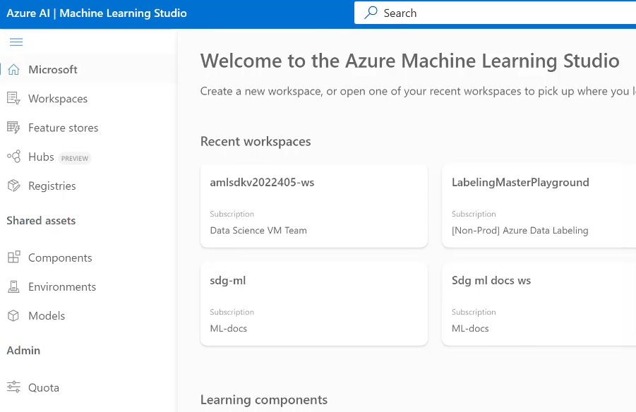Click the magnifier icon in search box
636x412 pixels.
click(371, 13)
